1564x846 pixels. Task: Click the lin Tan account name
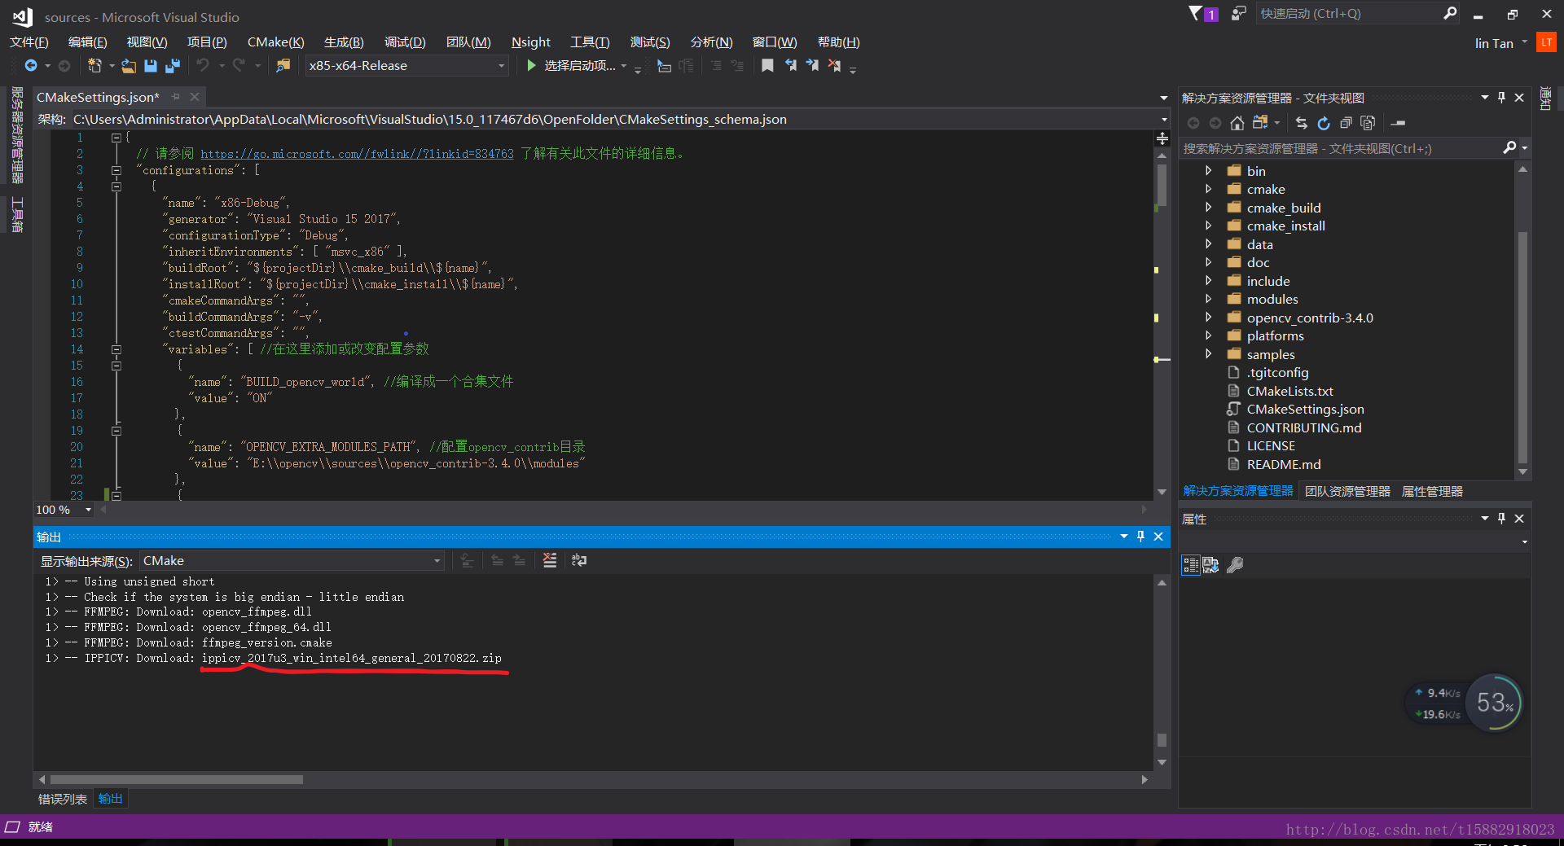(1494, 43)
